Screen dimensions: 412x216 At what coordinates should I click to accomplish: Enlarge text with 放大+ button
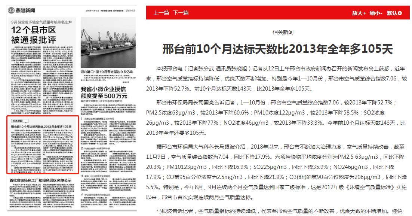click(359, 13)
